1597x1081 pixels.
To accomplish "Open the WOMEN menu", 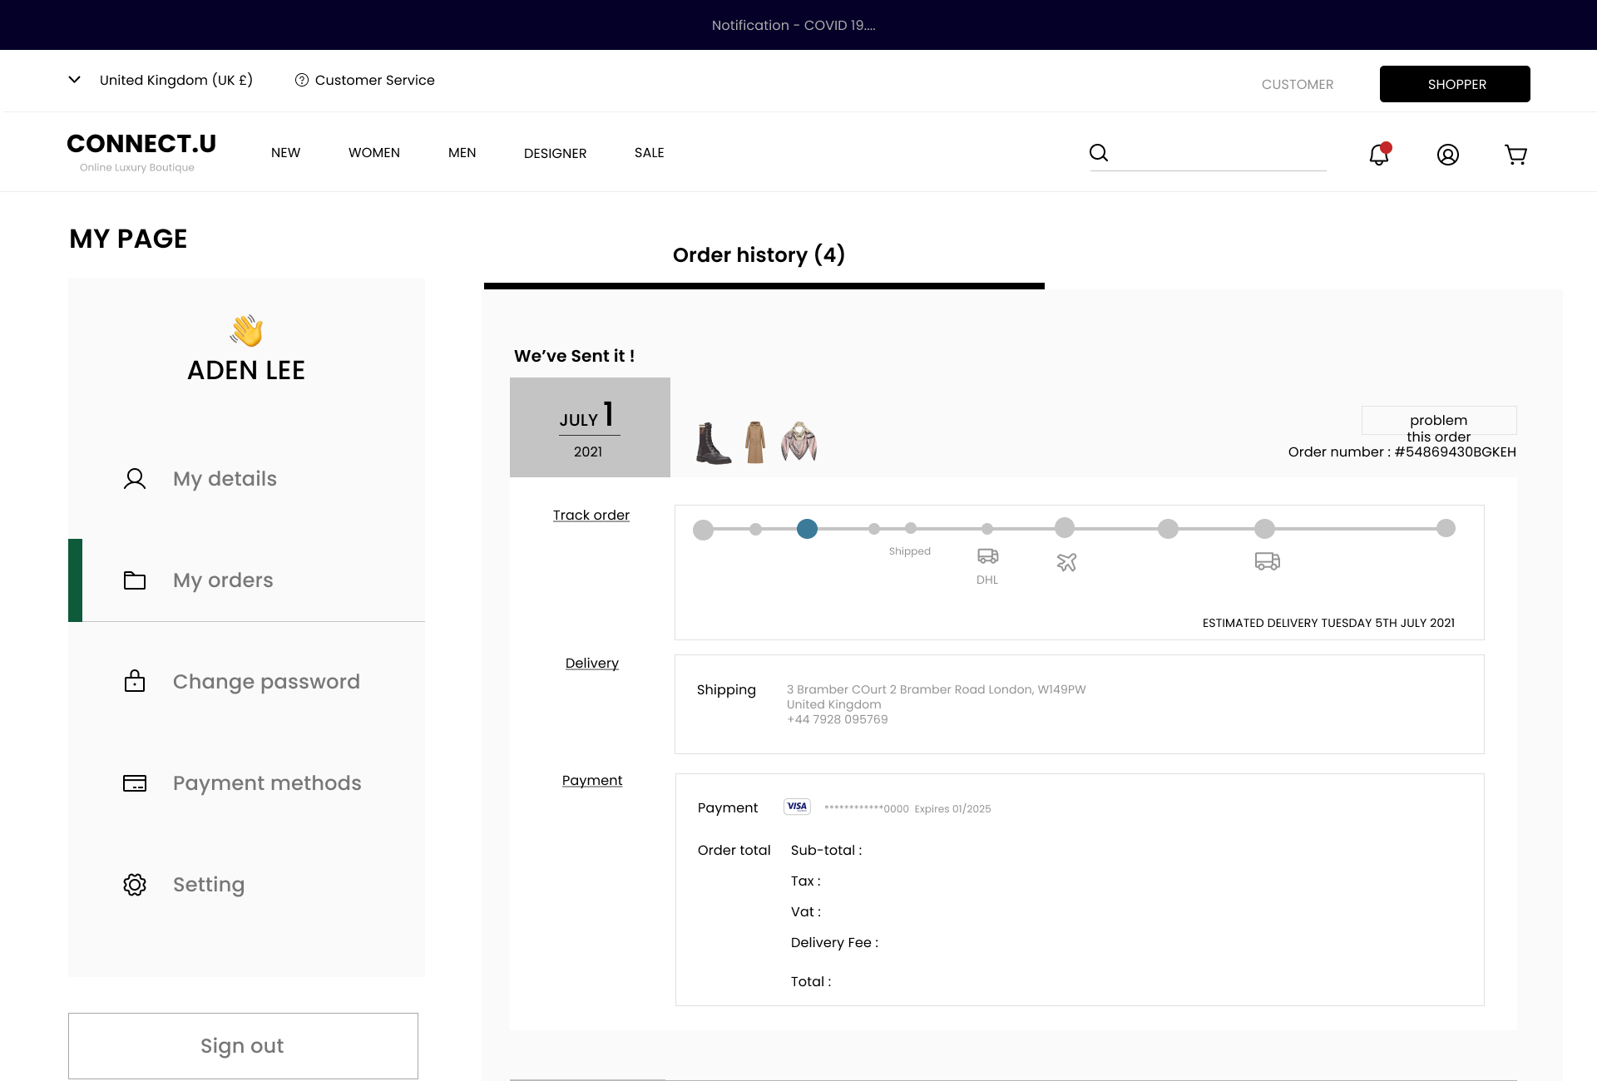I will [x=374, y=153].
